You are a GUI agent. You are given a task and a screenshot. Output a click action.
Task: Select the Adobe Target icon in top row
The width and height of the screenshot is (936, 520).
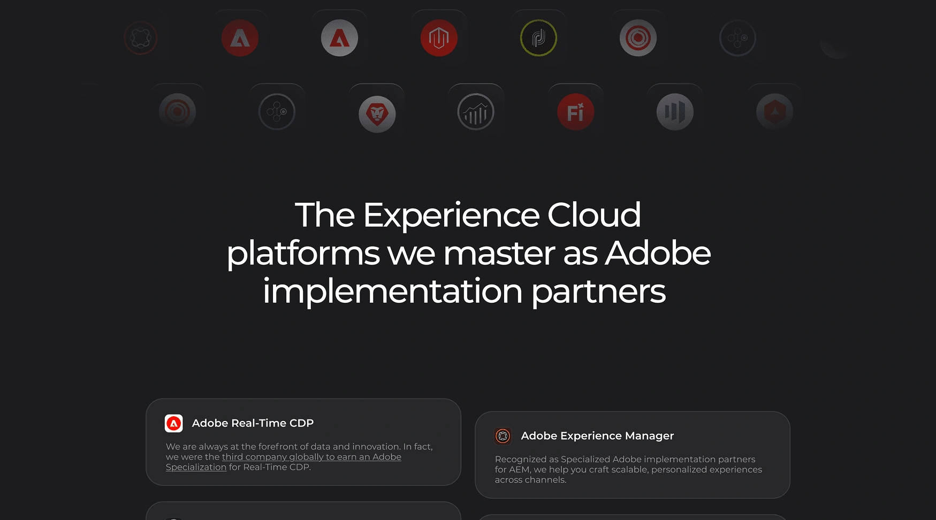(638, 38)
